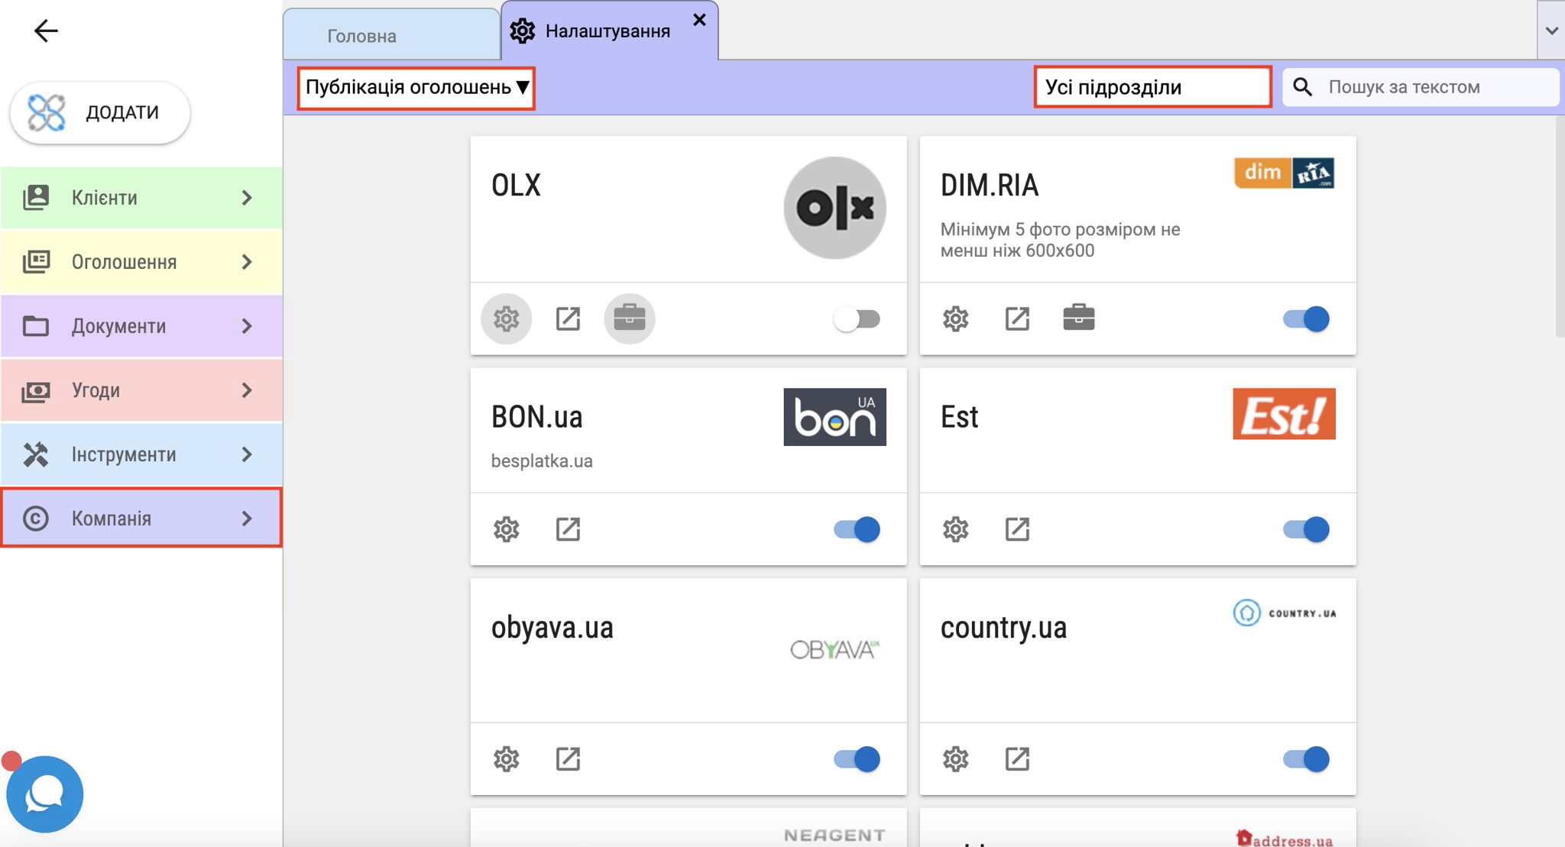1565x847 pixels.
Task: Switch off the Est toggle
Action: [1306, 529]
